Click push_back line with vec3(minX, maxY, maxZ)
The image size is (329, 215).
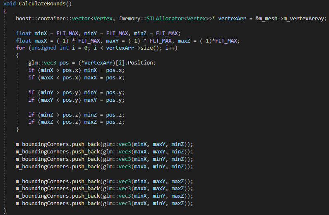[104, 181]
